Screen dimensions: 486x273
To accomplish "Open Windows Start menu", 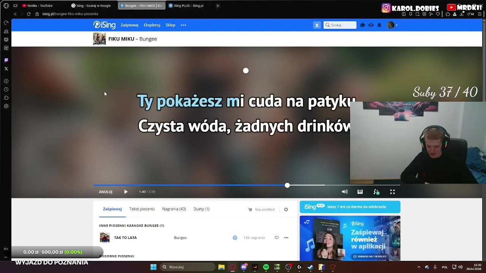I will pos(153,267).
